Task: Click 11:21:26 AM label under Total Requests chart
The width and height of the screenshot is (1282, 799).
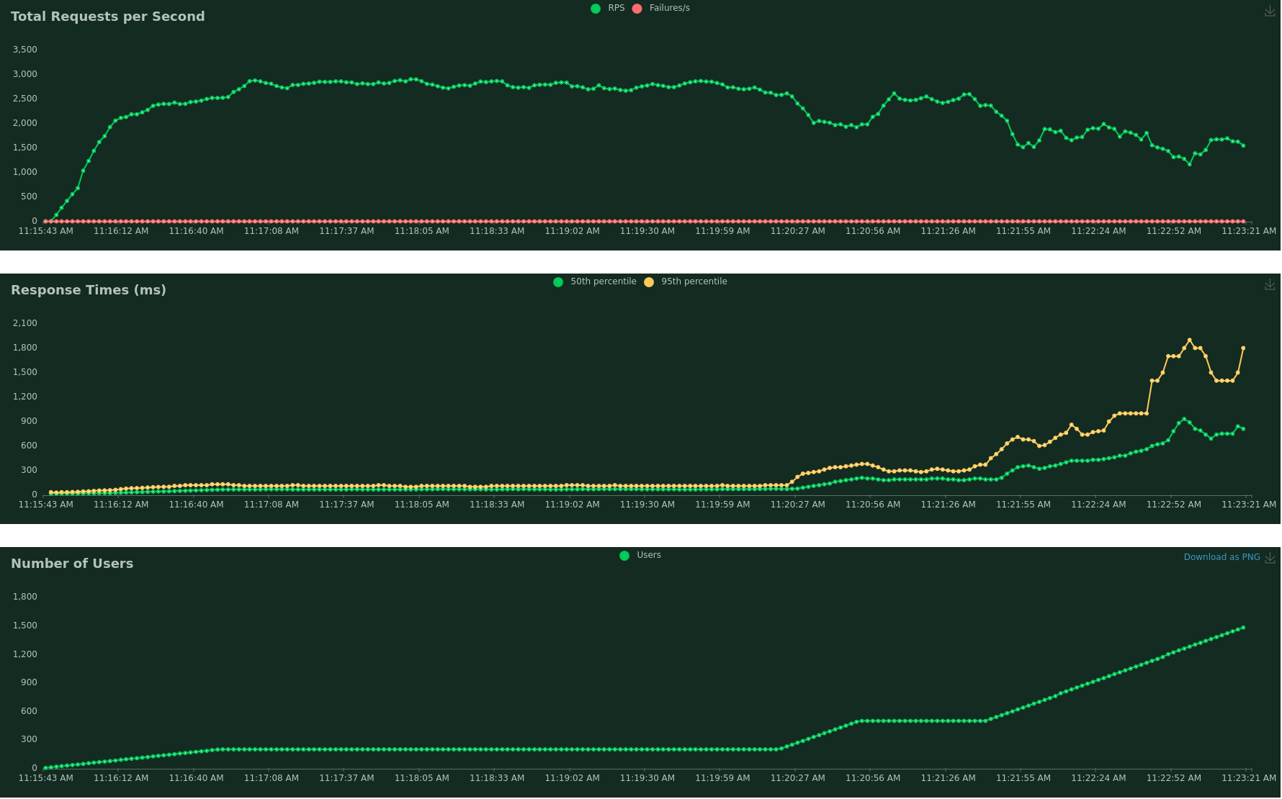Action: pyautogui.click(x=948, y=231)
